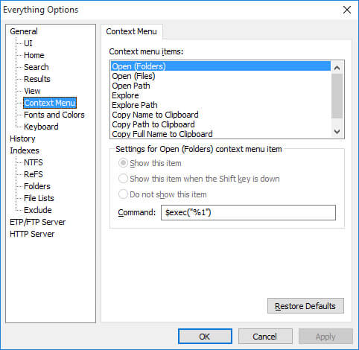This screenshot has width=359, height=350.
Task: Select Open (Files) list item
Action: [220, 76]
